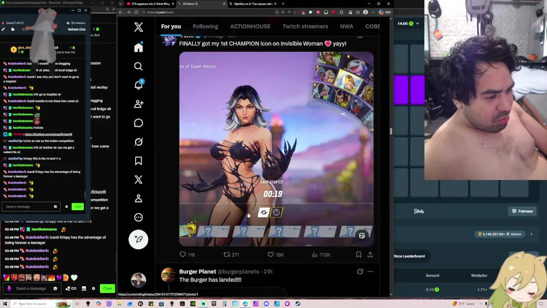The image size is (547, 308).
Task: Switch to the Twitch streamers tab
Action: (305, 27)
